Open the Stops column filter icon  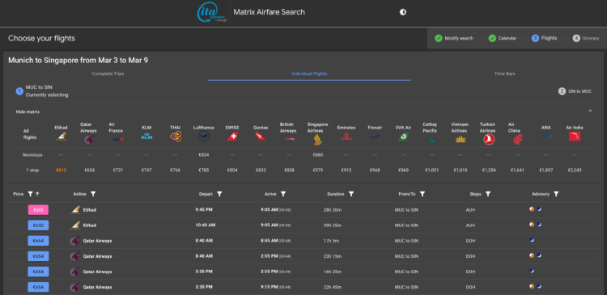pos(488,194)
